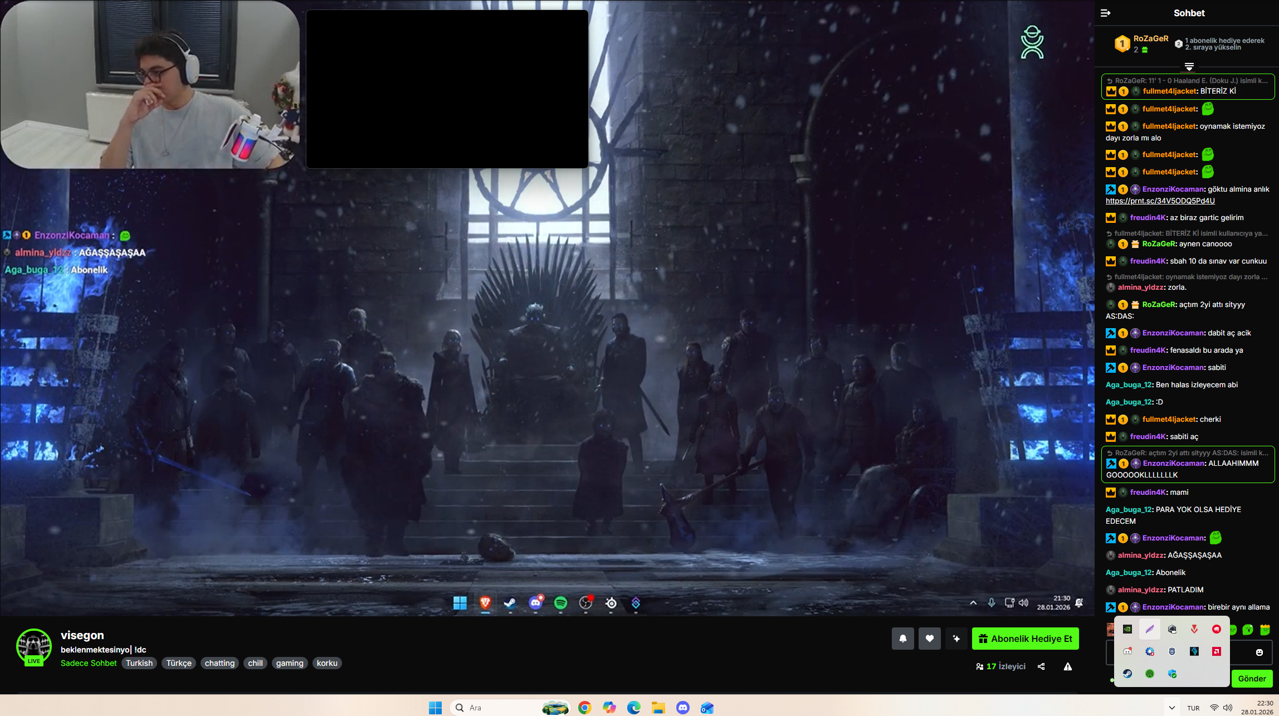Open RoZaGeR leaderboard entry
Image resolution: width=1279 pixels, height=716 pixels.
[x=1141, y=43]
